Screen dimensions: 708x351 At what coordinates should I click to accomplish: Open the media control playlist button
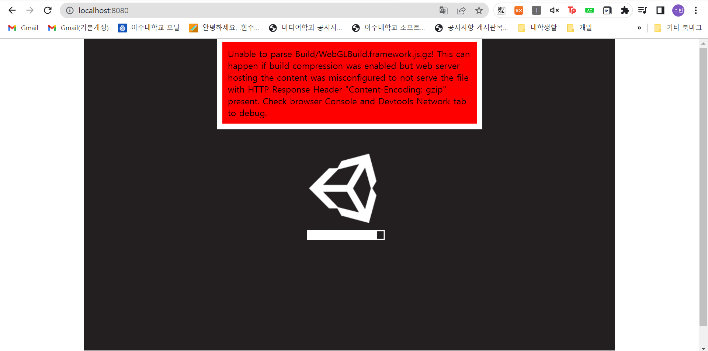643,10
